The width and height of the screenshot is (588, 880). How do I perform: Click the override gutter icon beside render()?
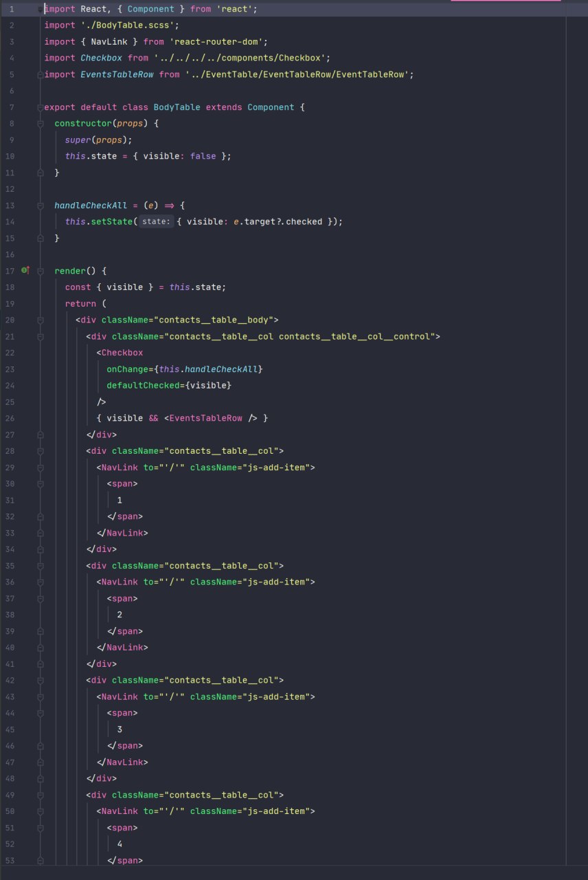25,271
